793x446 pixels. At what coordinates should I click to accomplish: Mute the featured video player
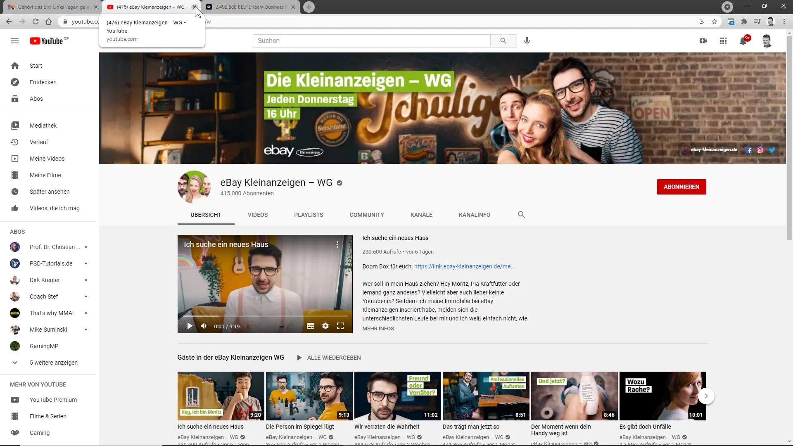[x=204, y=326]
